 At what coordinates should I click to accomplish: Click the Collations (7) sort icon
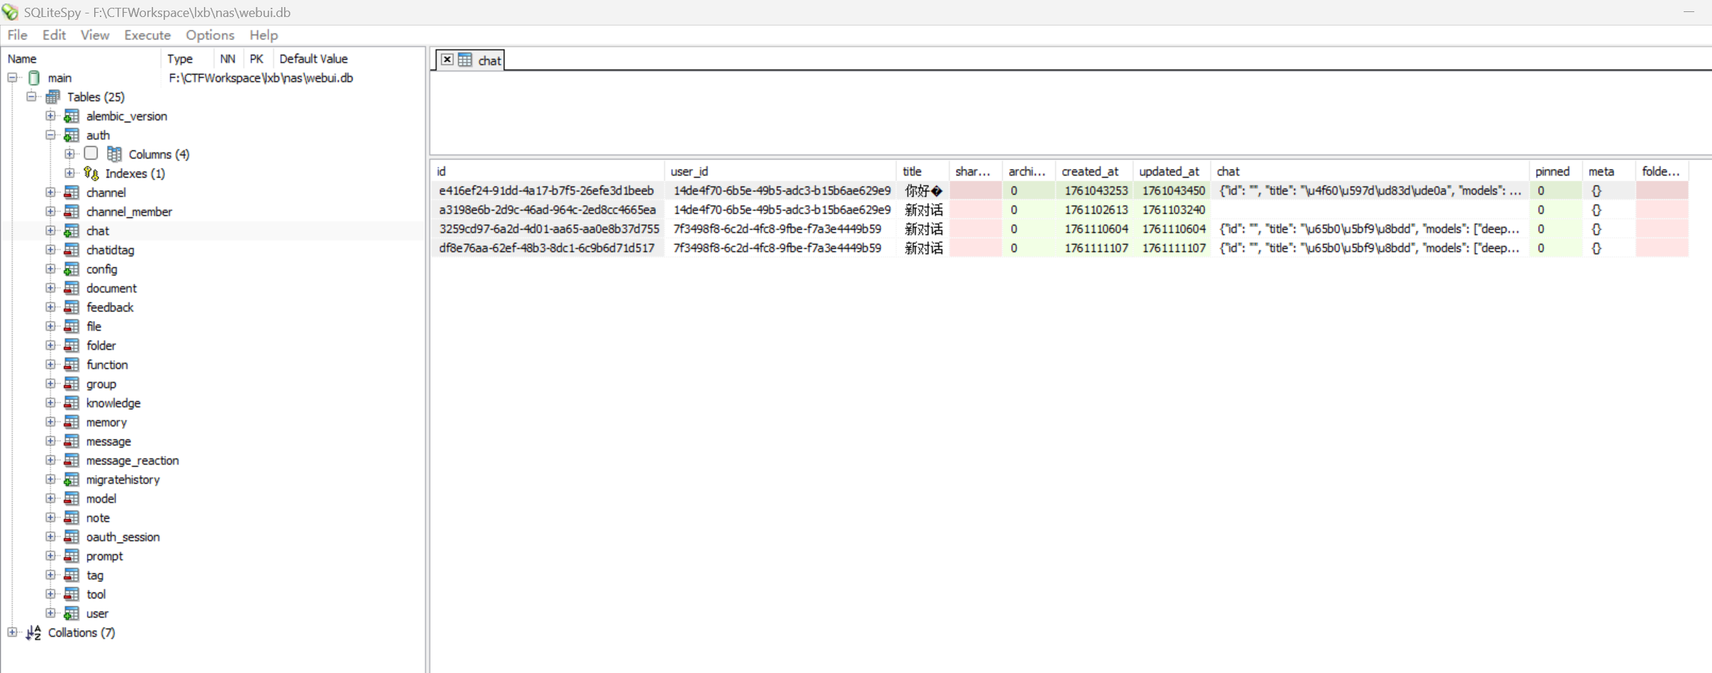34,633
